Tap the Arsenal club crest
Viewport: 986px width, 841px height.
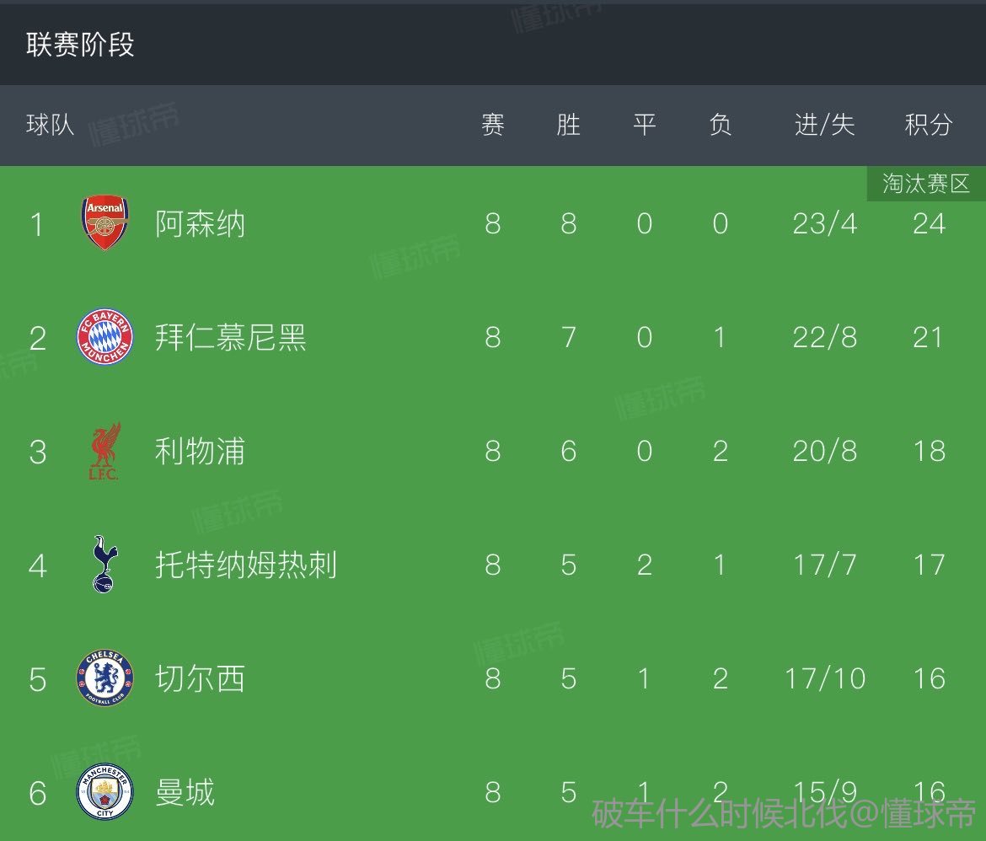click(104, 223)
